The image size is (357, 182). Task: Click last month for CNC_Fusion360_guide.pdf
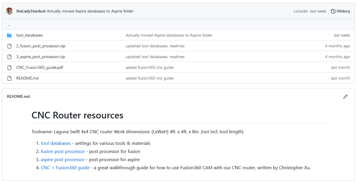[340, 67]
